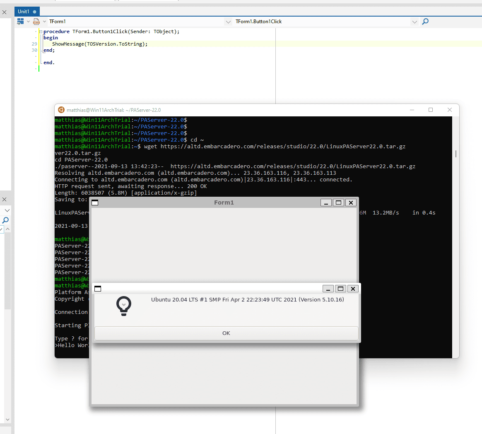482x434 pixels.
Task: Expand the arrow next to the outline icon
Action: [x=44, y=22]
